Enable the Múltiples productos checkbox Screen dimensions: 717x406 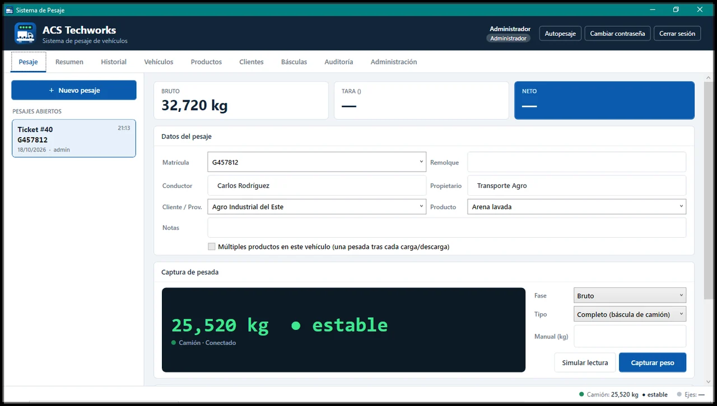pos(212,247)
